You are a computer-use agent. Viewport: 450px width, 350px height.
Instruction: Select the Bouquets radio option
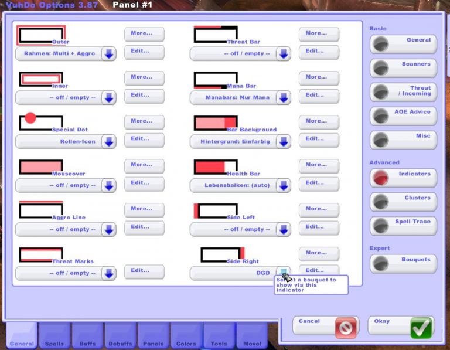pos(404,264)
